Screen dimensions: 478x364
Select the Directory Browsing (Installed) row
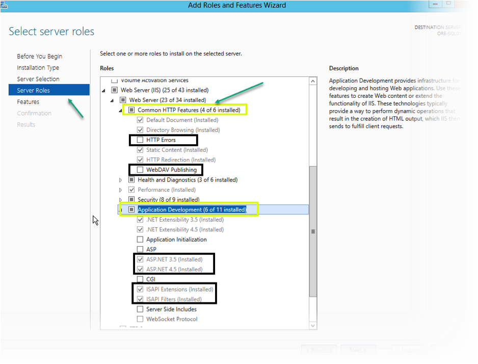coord(183,130)
